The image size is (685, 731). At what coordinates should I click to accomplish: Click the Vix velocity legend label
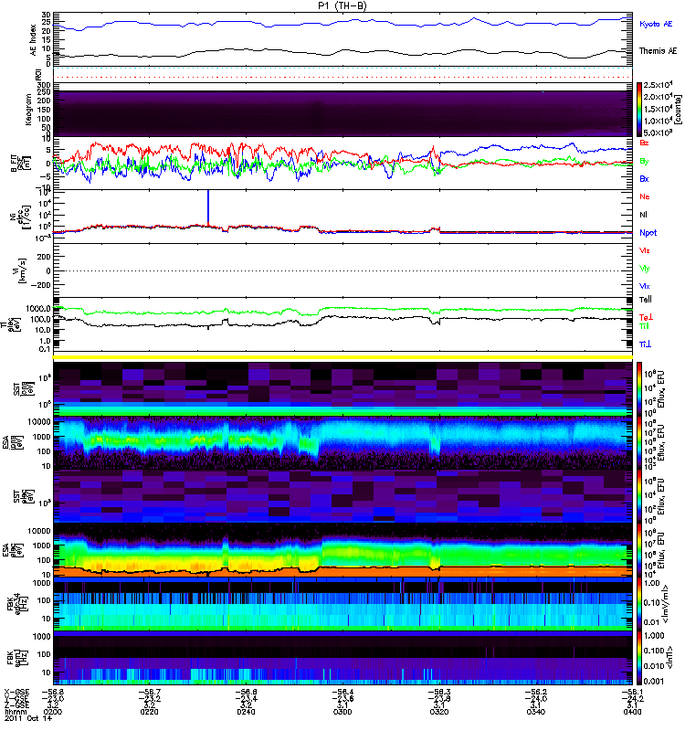coord(644,286)
